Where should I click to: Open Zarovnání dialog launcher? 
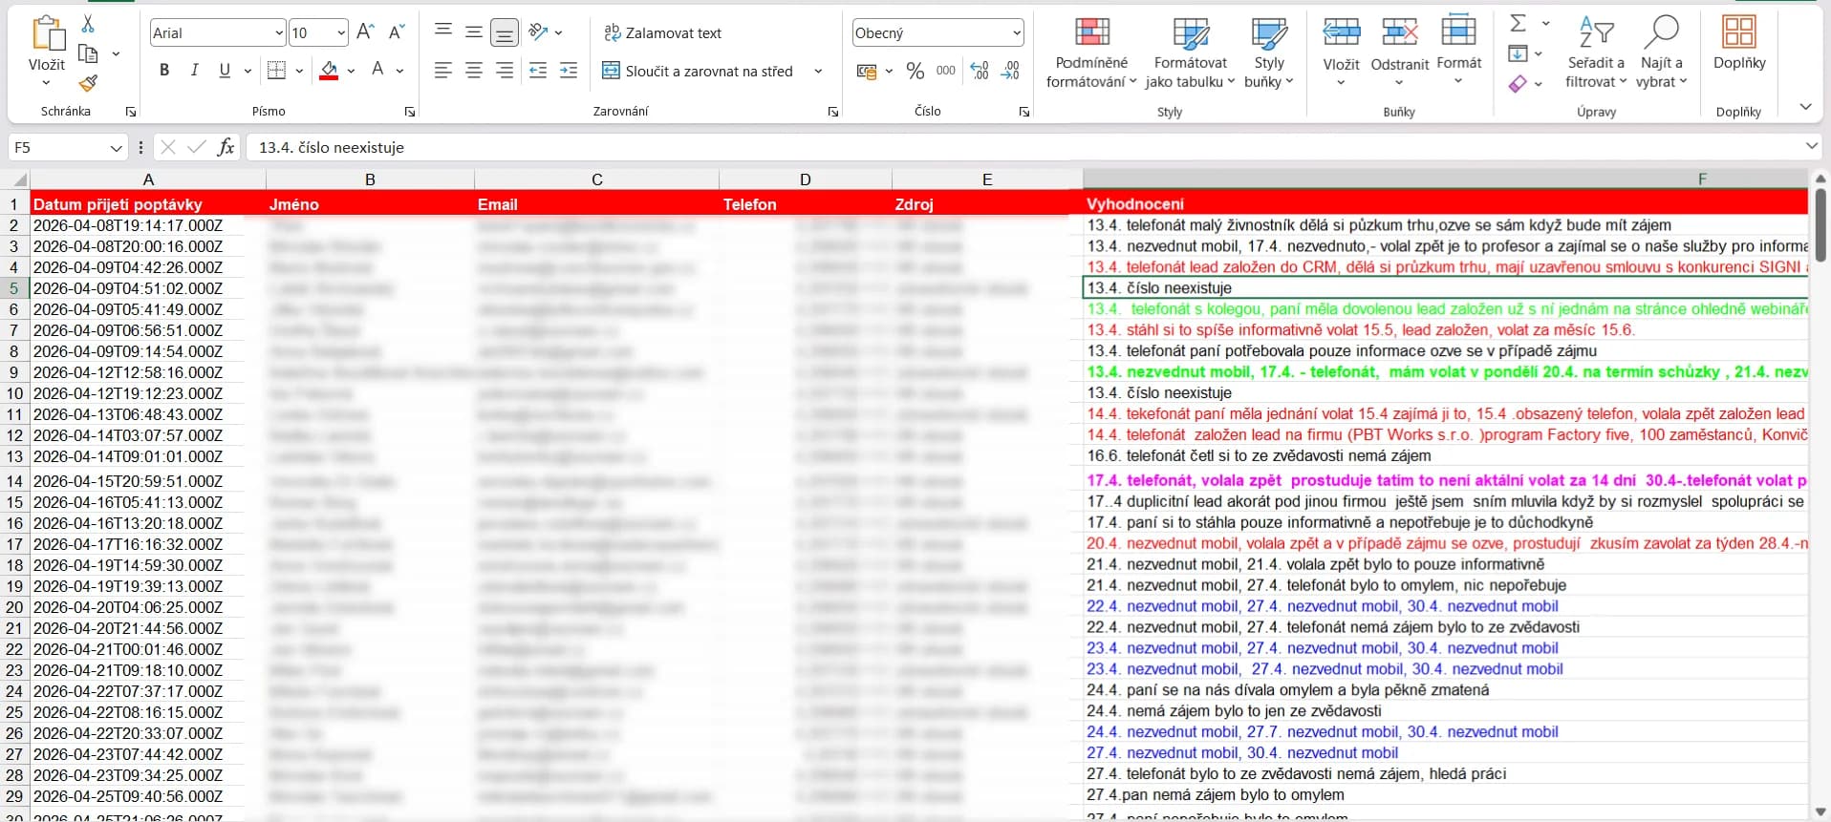click(833, 112)
